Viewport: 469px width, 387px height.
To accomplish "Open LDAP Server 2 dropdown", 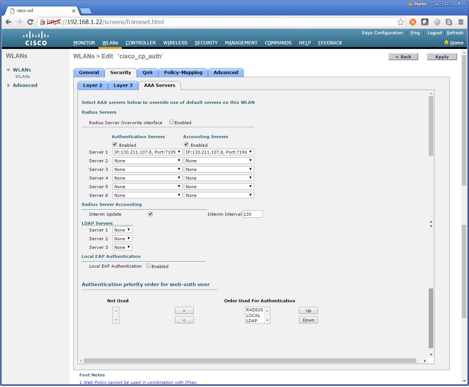I will click(122, 239).
